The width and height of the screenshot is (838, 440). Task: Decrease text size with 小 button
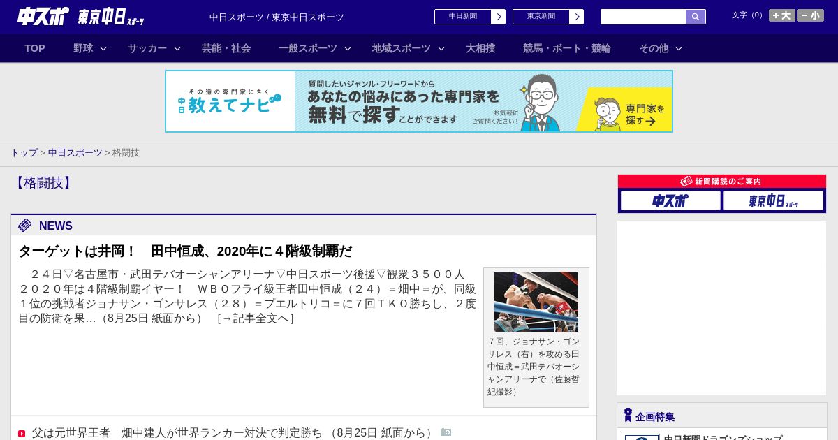point(811,15)
